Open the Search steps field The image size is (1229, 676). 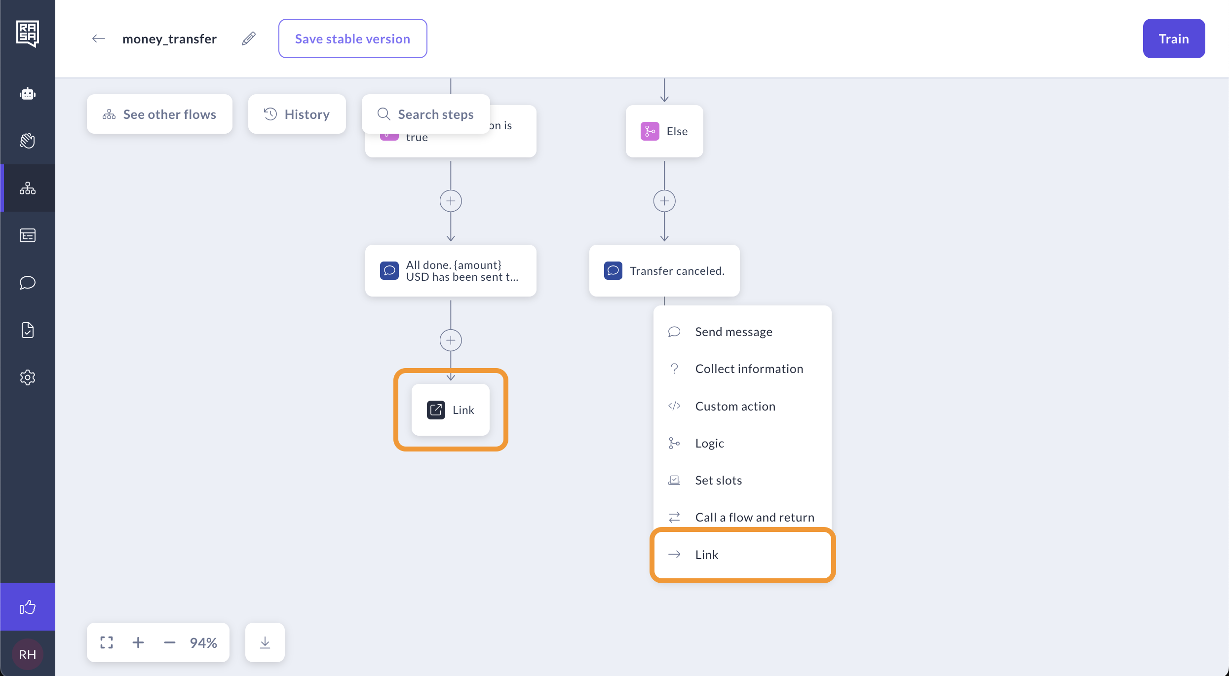tap(426, 114)
